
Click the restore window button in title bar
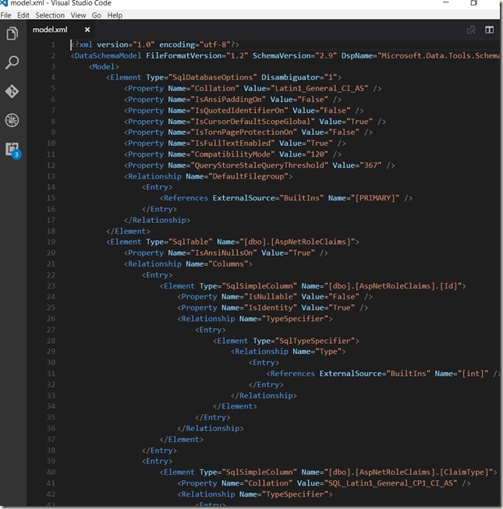tap(474, 3)
